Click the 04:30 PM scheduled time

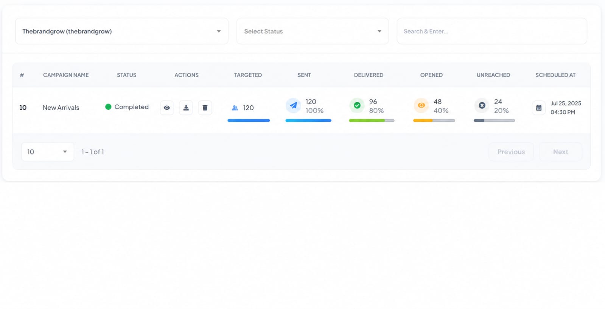[x=563, y=112]
